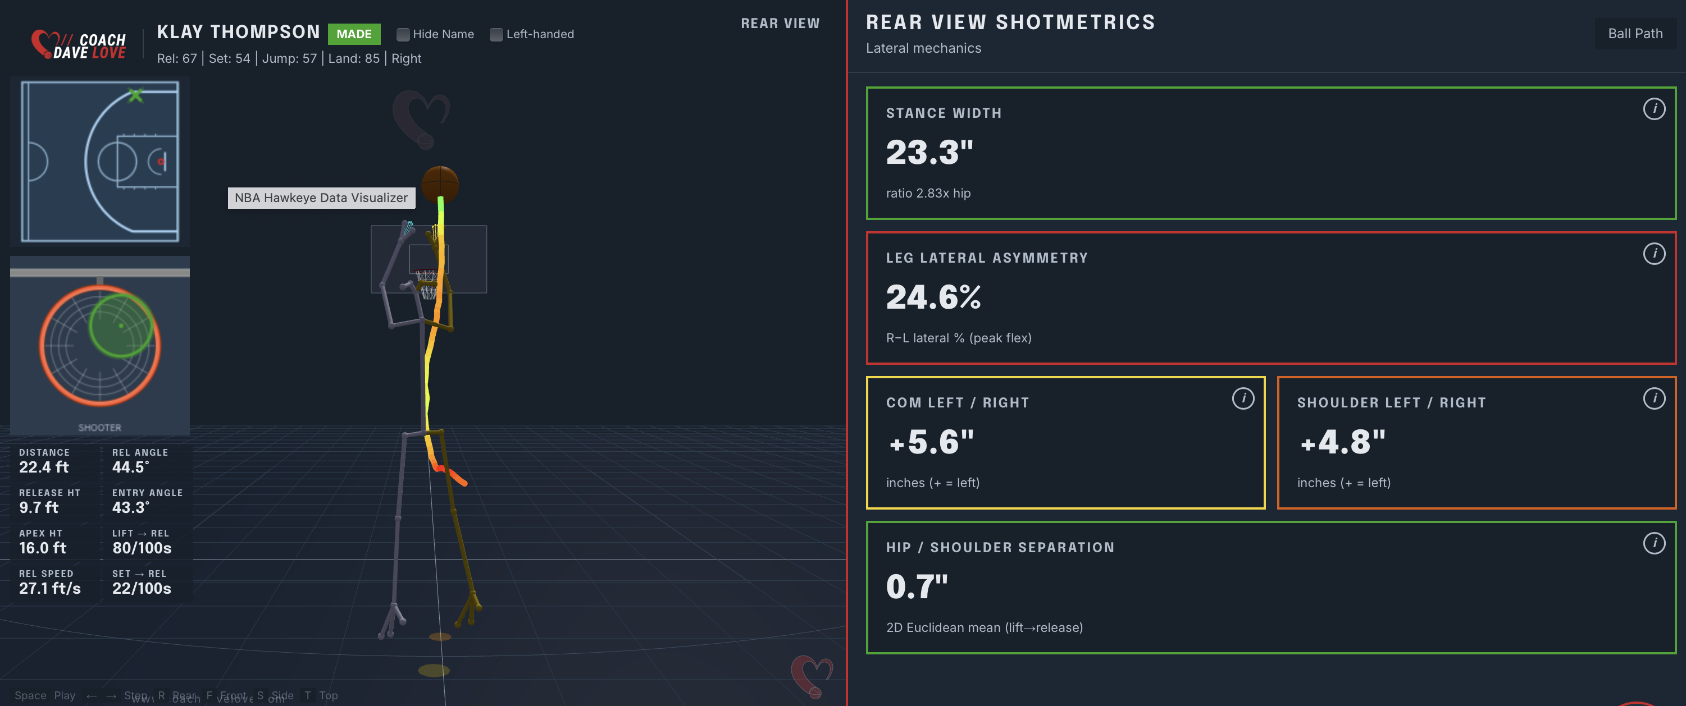Enable the Left-handed checkbox
This screenshot has height=706, width=1686.
(x=496, y=34)
